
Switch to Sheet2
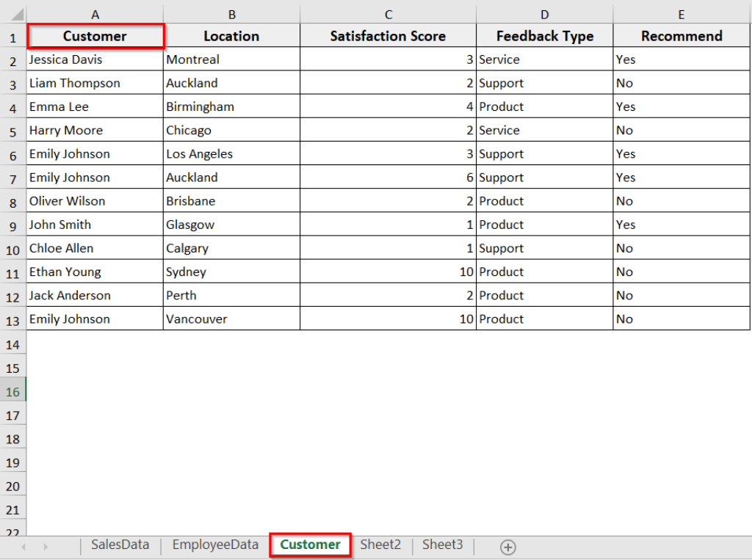[380, 545]
